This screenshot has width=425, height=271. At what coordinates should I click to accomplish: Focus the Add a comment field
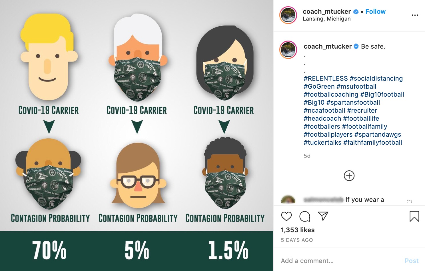tap(340, 261)
